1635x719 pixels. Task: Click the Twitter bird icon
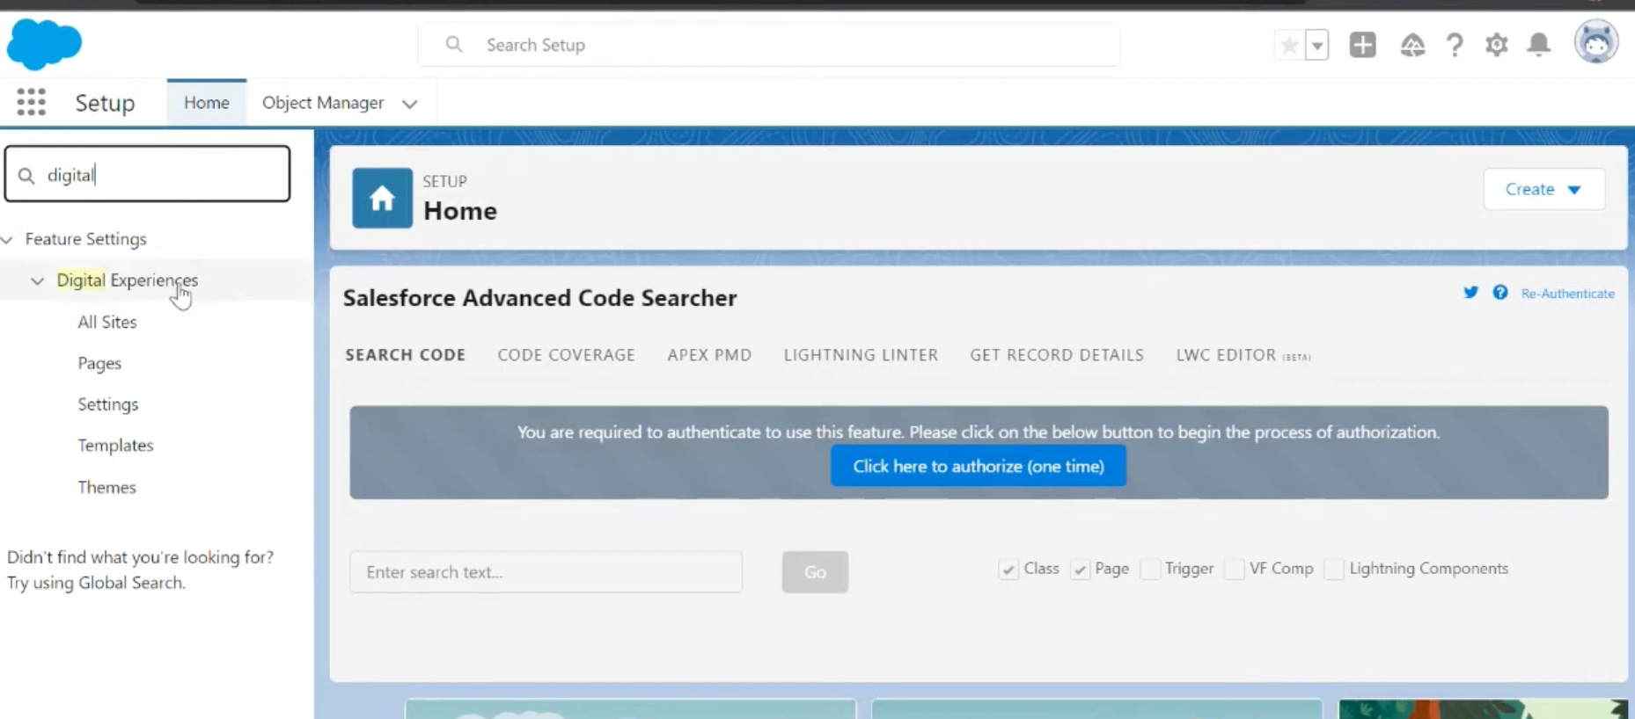coord(1470,293)
